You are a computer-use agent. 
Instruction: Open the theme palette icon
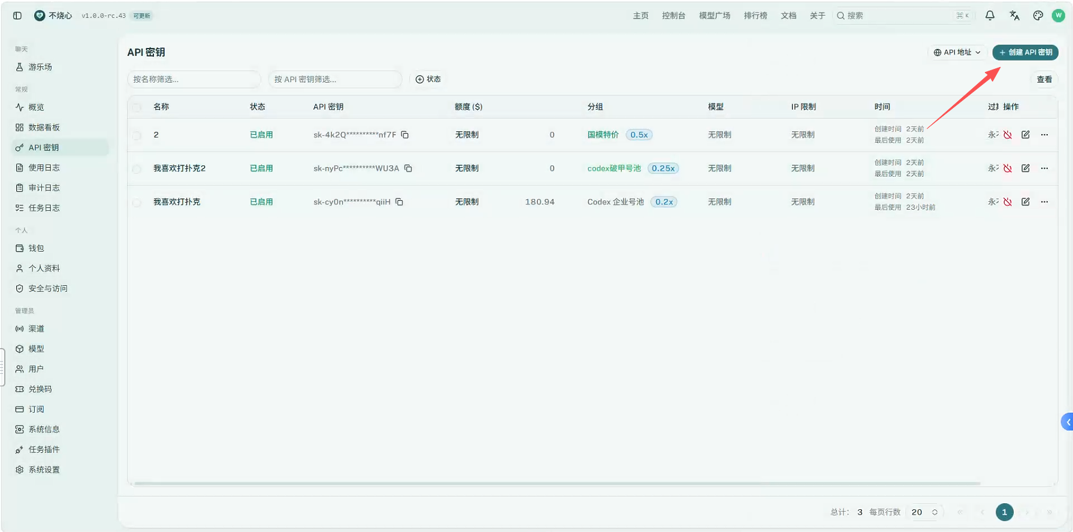click(x=1038, y=16)
